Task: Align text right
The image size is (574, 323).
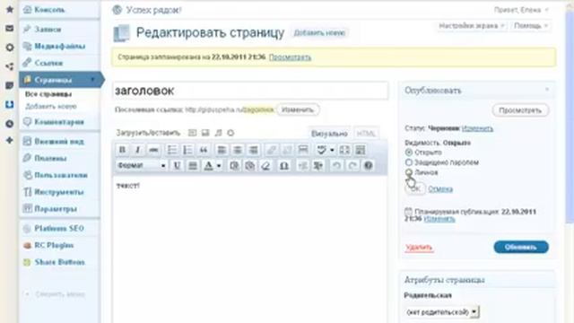Action: coord(253,150)
